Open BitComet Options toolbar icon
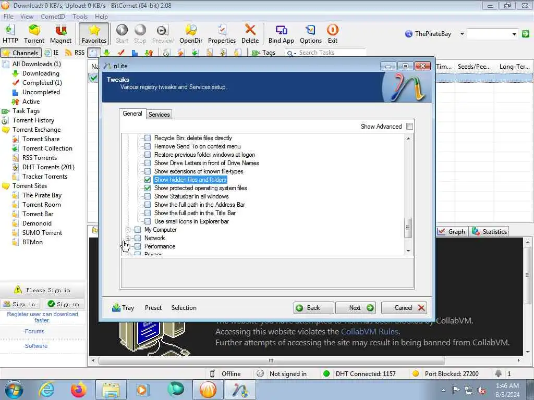The image size is (534, 400). point(311,34)
